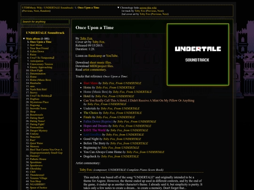The width and height of the screenshot is (254, 190).
Task: Select sidebar track 7. Anticipation
Action: tap(37, 61)
